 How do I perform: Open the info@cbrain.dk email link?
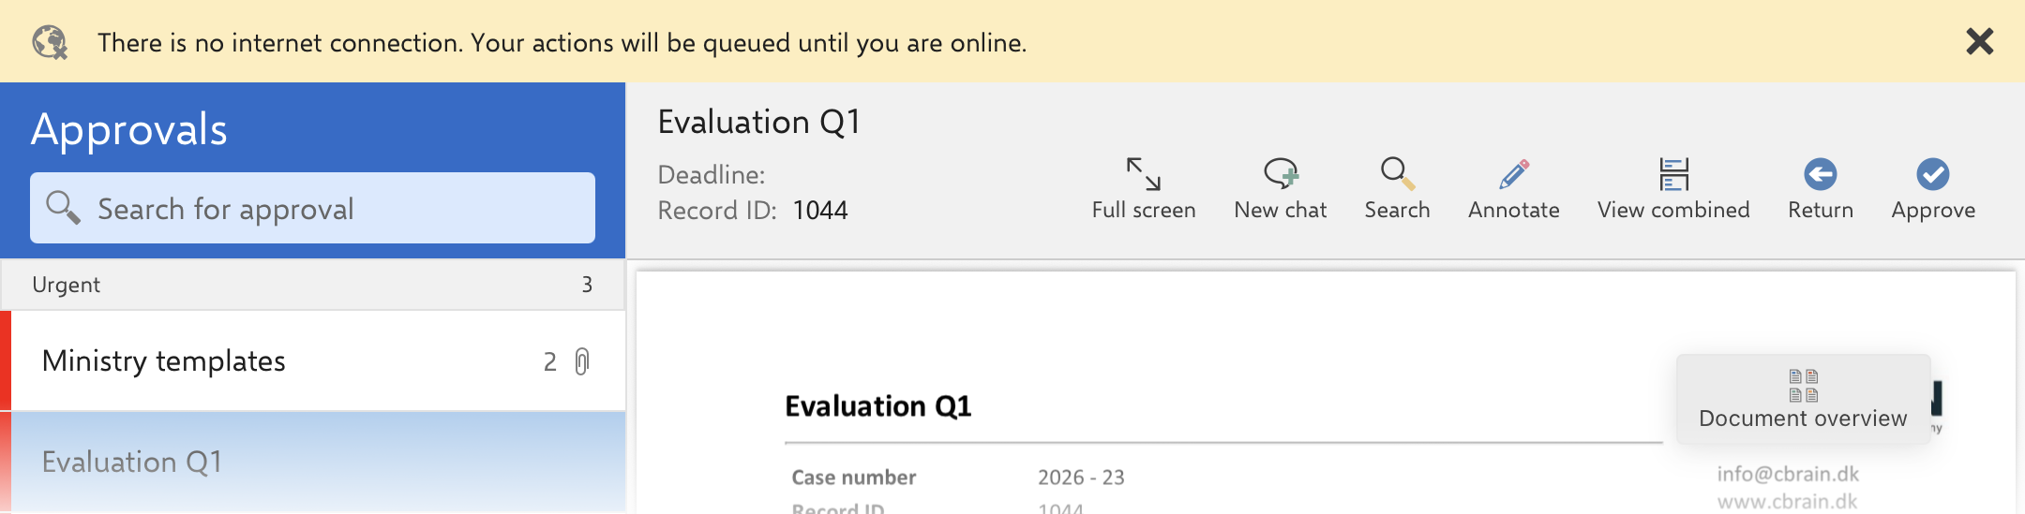[1788, 474]
